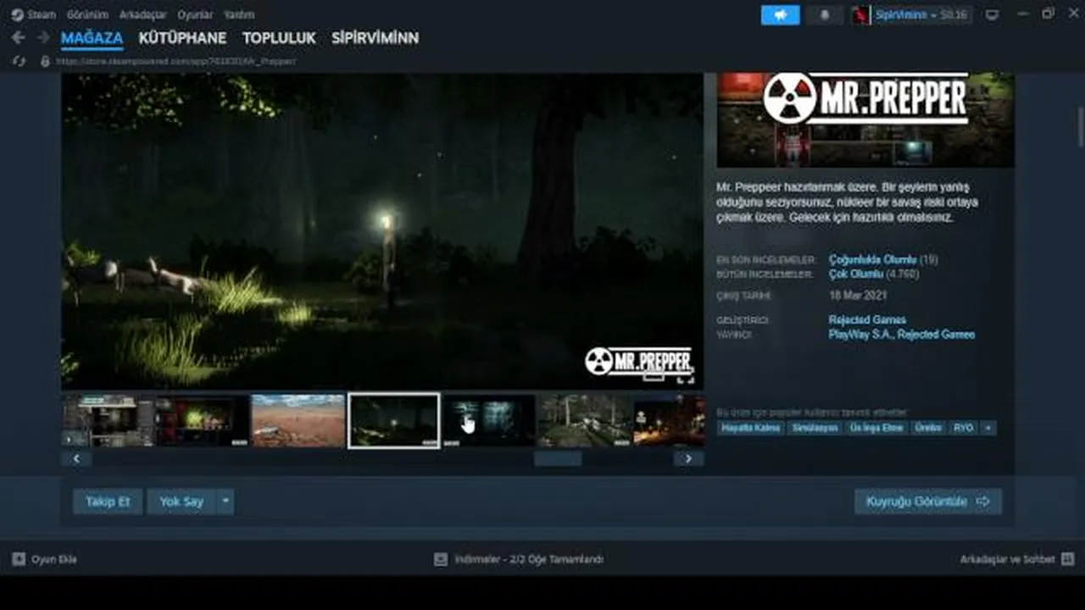Expand the SipirViminn account dropdown
The width and height of the screenshot is (1085, 610).
pyautogui.click(x=921, y=15)
